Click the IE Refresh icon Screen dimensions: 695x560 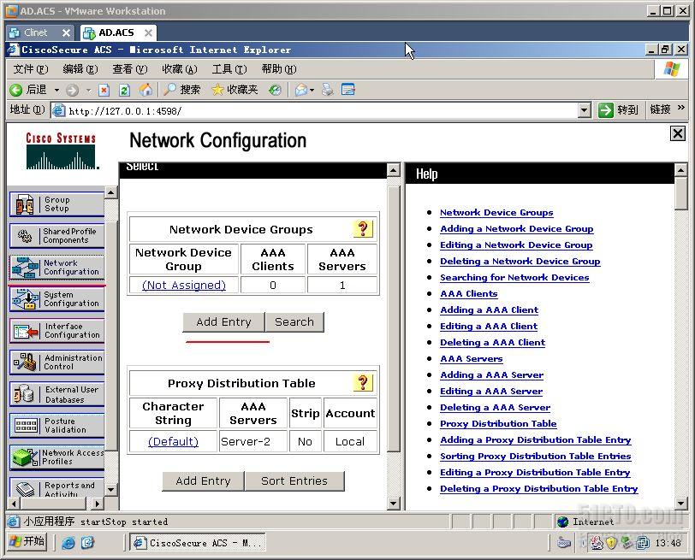[x=125, y=91]
